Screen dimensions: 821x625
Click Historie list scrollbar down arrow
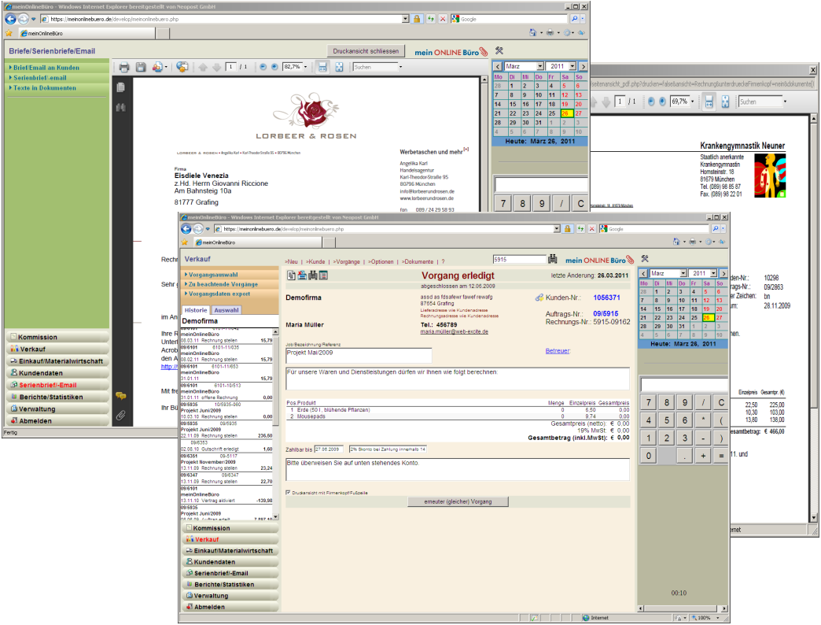tap(275, 516)
